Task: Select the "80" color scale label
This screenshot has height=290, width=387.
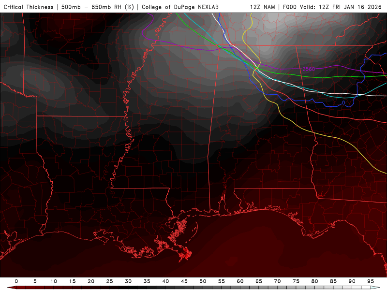Action: point(314,281)
